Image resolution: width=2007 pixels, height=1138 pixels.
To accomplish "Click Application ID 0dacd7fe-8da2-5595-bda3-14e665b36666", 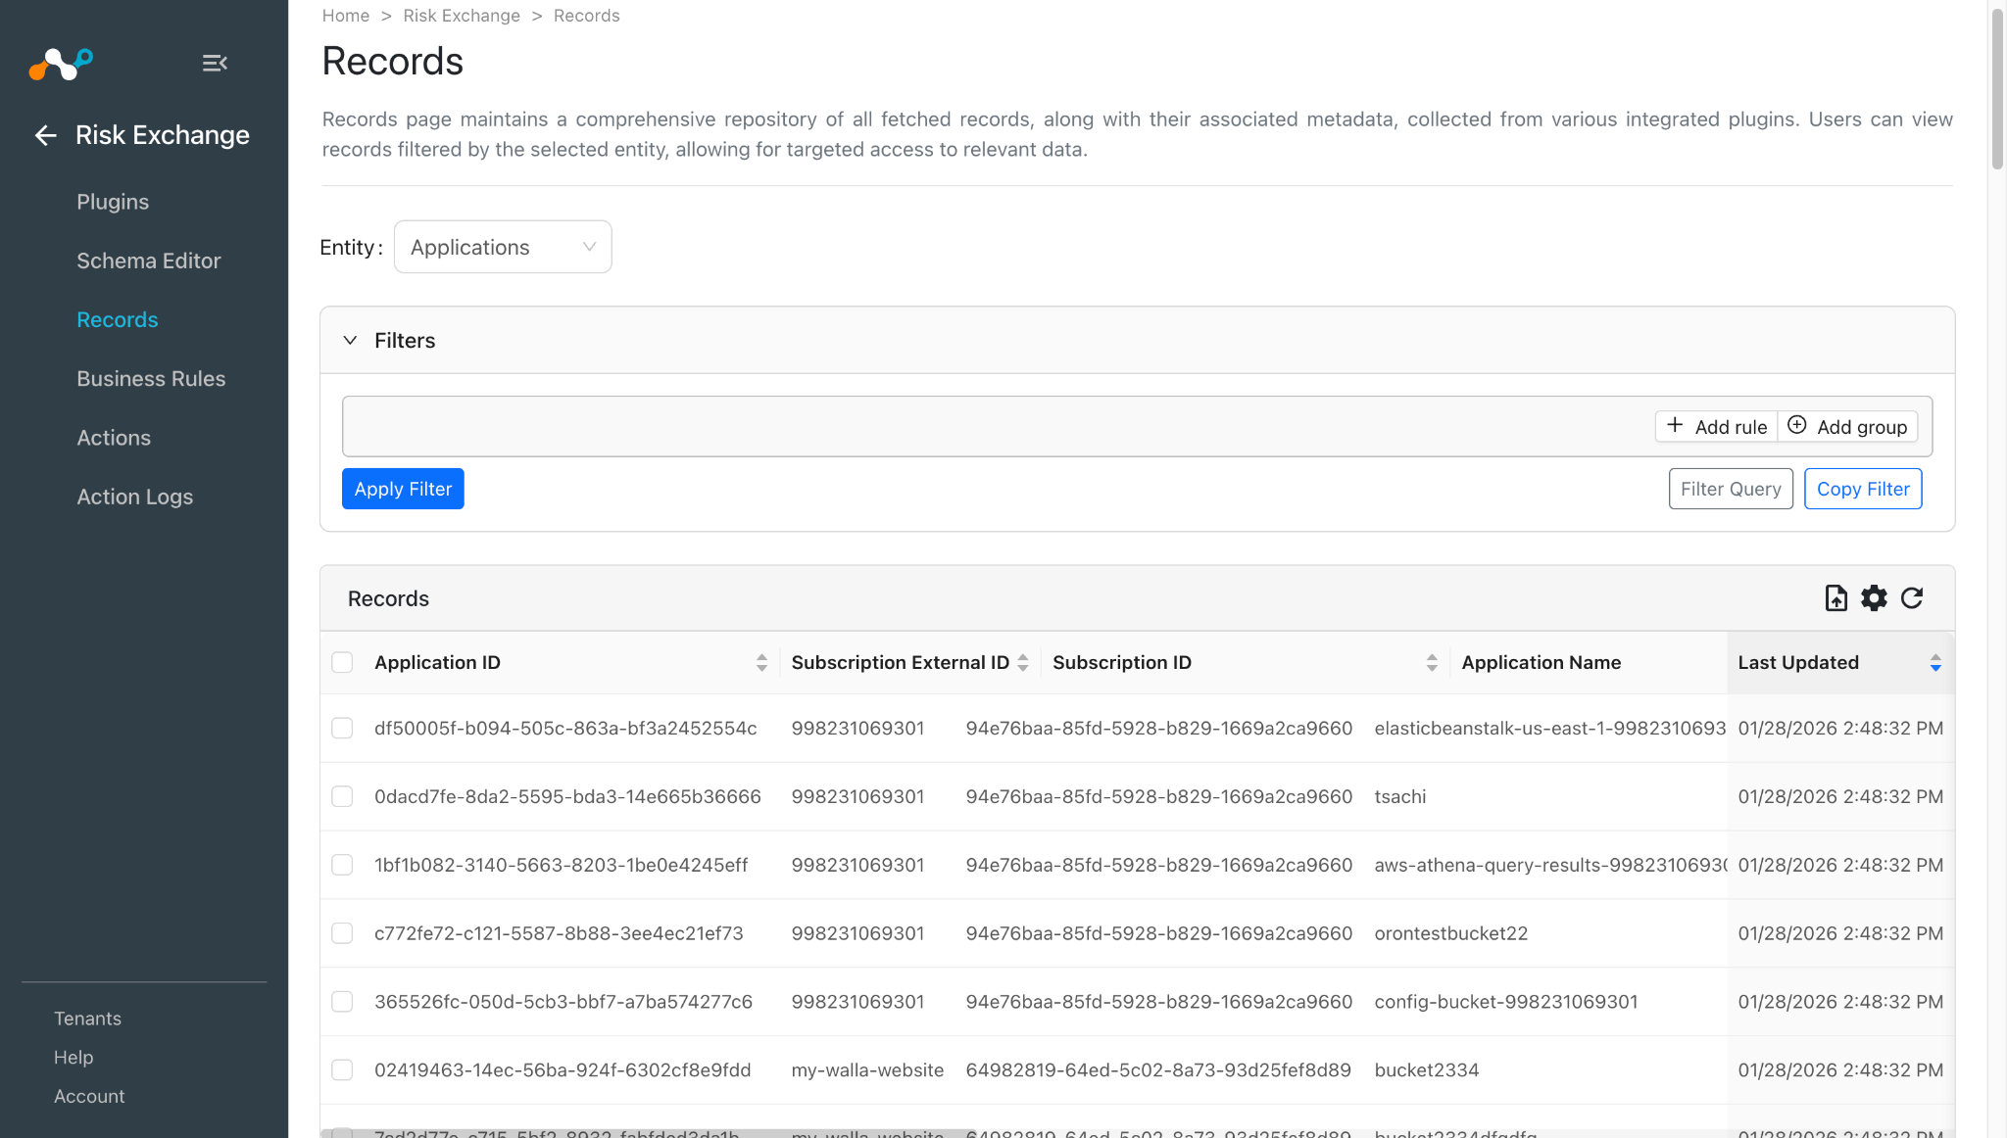I will [567, 797].
